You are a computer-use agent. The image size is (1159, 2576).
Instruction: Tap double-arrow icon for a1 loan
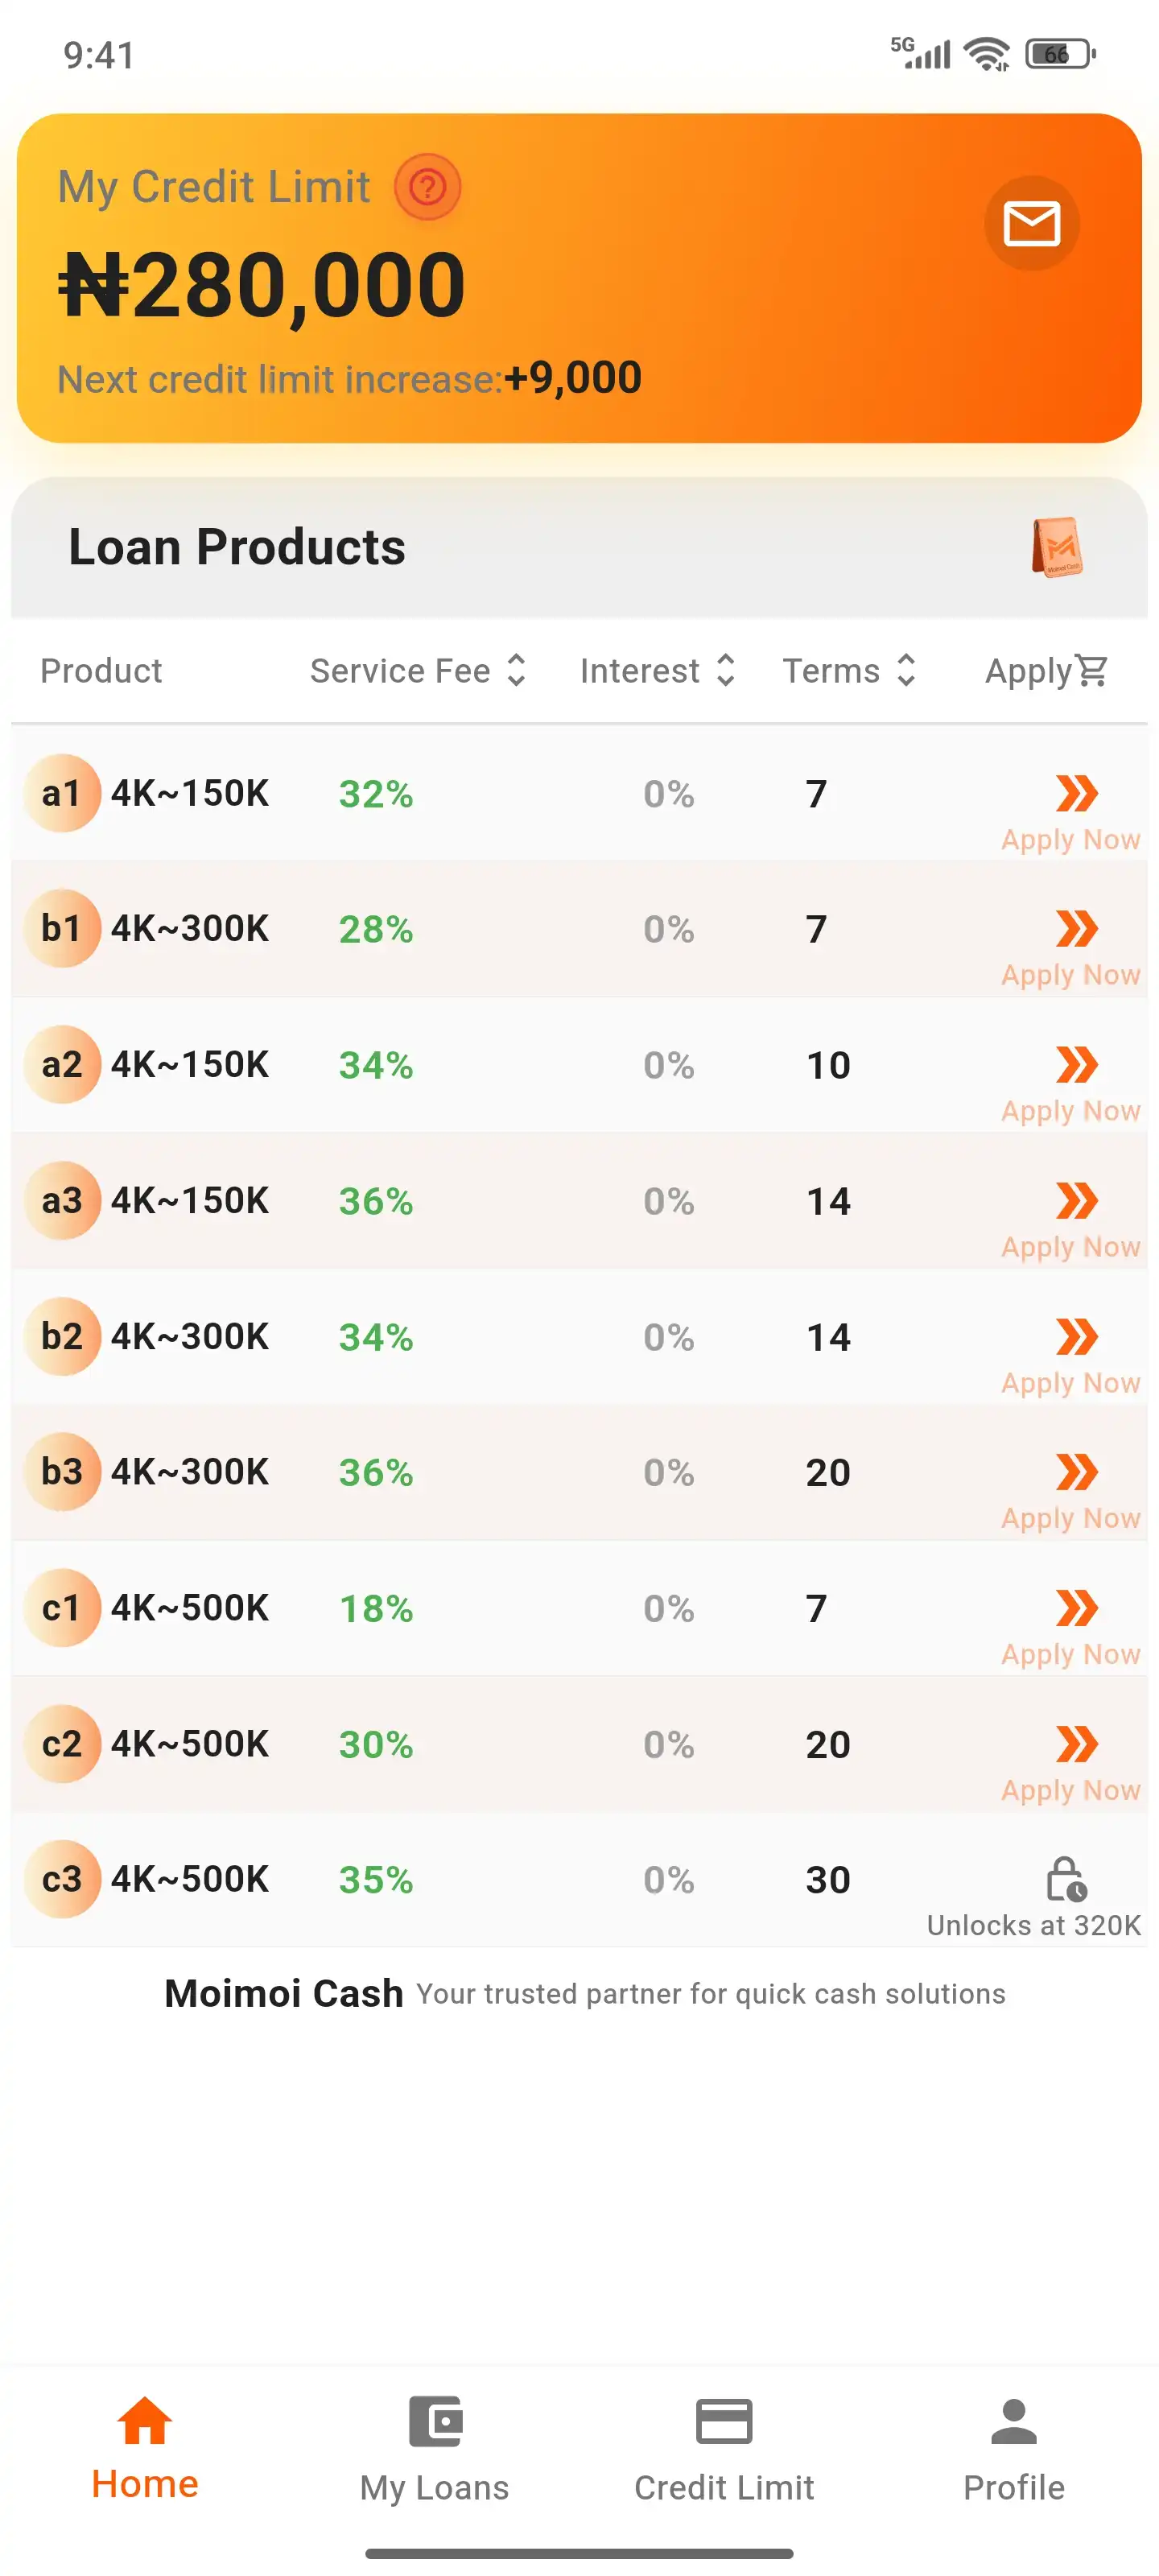pos(1076,793)
